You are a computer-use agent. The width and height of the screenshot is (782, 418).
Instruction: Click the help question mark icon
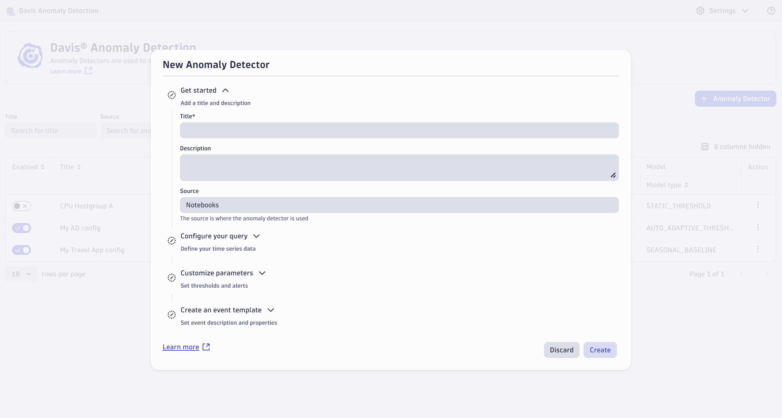click(x=771, y=10)
